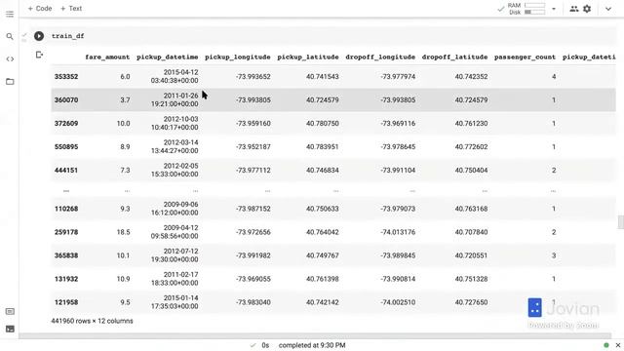
Task: Open the Files folder icon in sidebar
Action: point(10,82)
